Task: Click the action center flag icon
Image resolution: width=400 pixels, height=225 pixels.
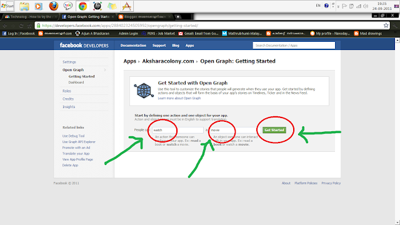Action: (344, 6)
